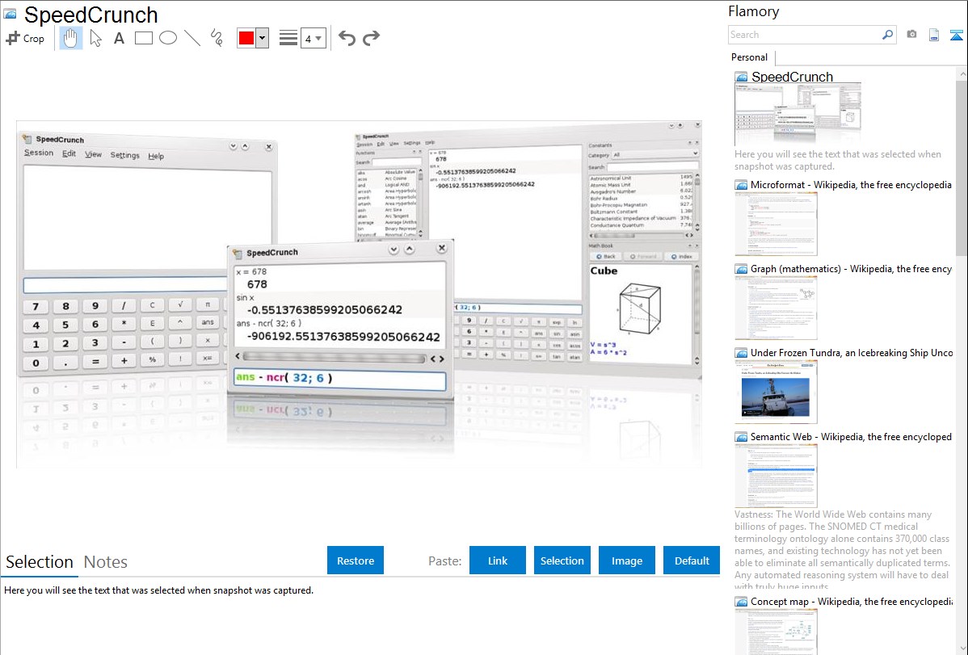Click the icon beside Under Frozen Tundra title
This screenshot has height=655, width=968.
coord(741,352)
